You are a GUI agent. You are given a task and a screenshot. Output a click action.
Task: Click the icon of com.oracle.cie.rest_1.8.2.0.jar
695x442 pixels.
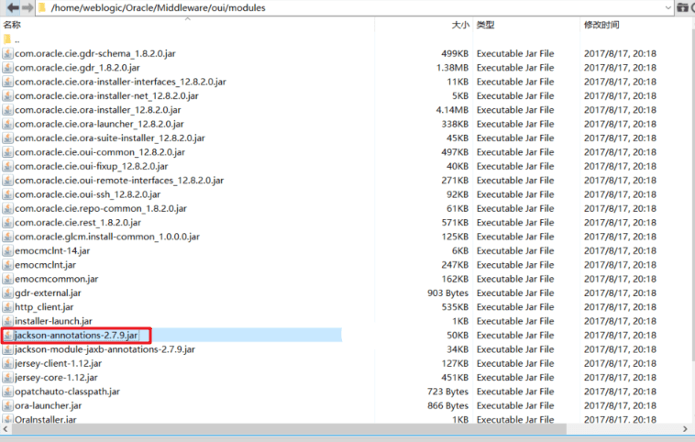(x=7, y=223)
